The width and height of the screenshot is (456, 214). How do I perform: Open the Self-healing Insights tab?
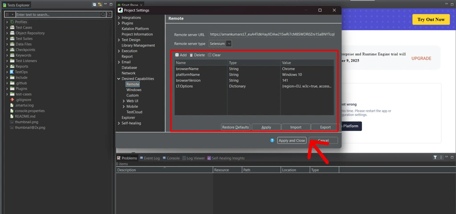point(226,158)
